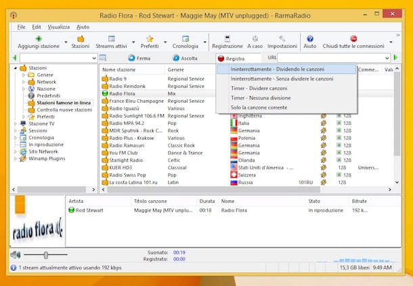413x286 pixels.
Task: Choose Timer - Nessuna divisione
Action: 286,98
